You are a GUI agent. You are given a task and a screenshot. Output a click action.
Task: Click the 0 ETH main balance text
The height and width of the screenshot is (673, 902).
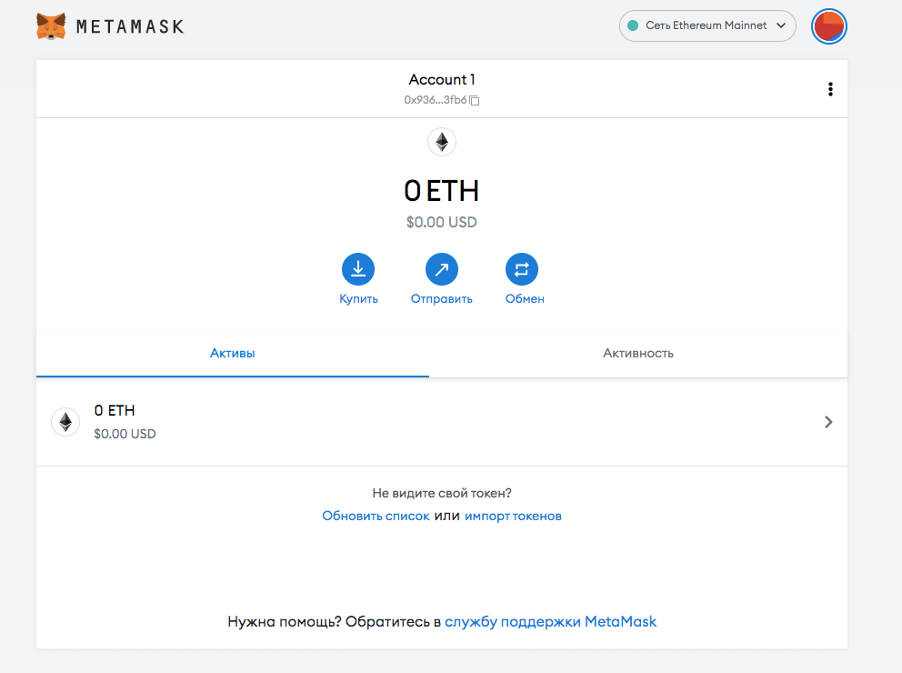point(442,191)
